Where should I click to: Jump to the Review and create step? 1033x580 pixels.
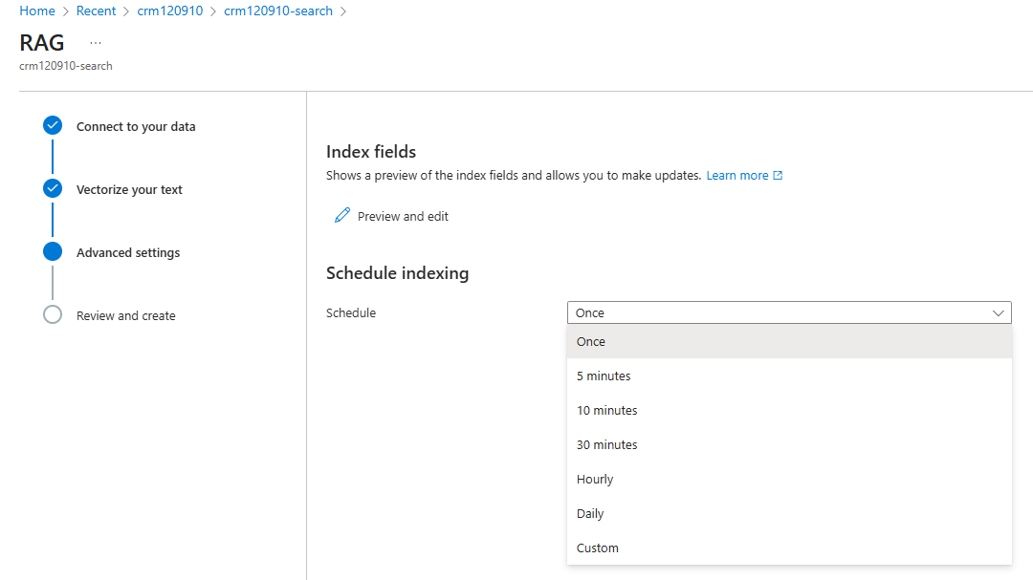126,316
